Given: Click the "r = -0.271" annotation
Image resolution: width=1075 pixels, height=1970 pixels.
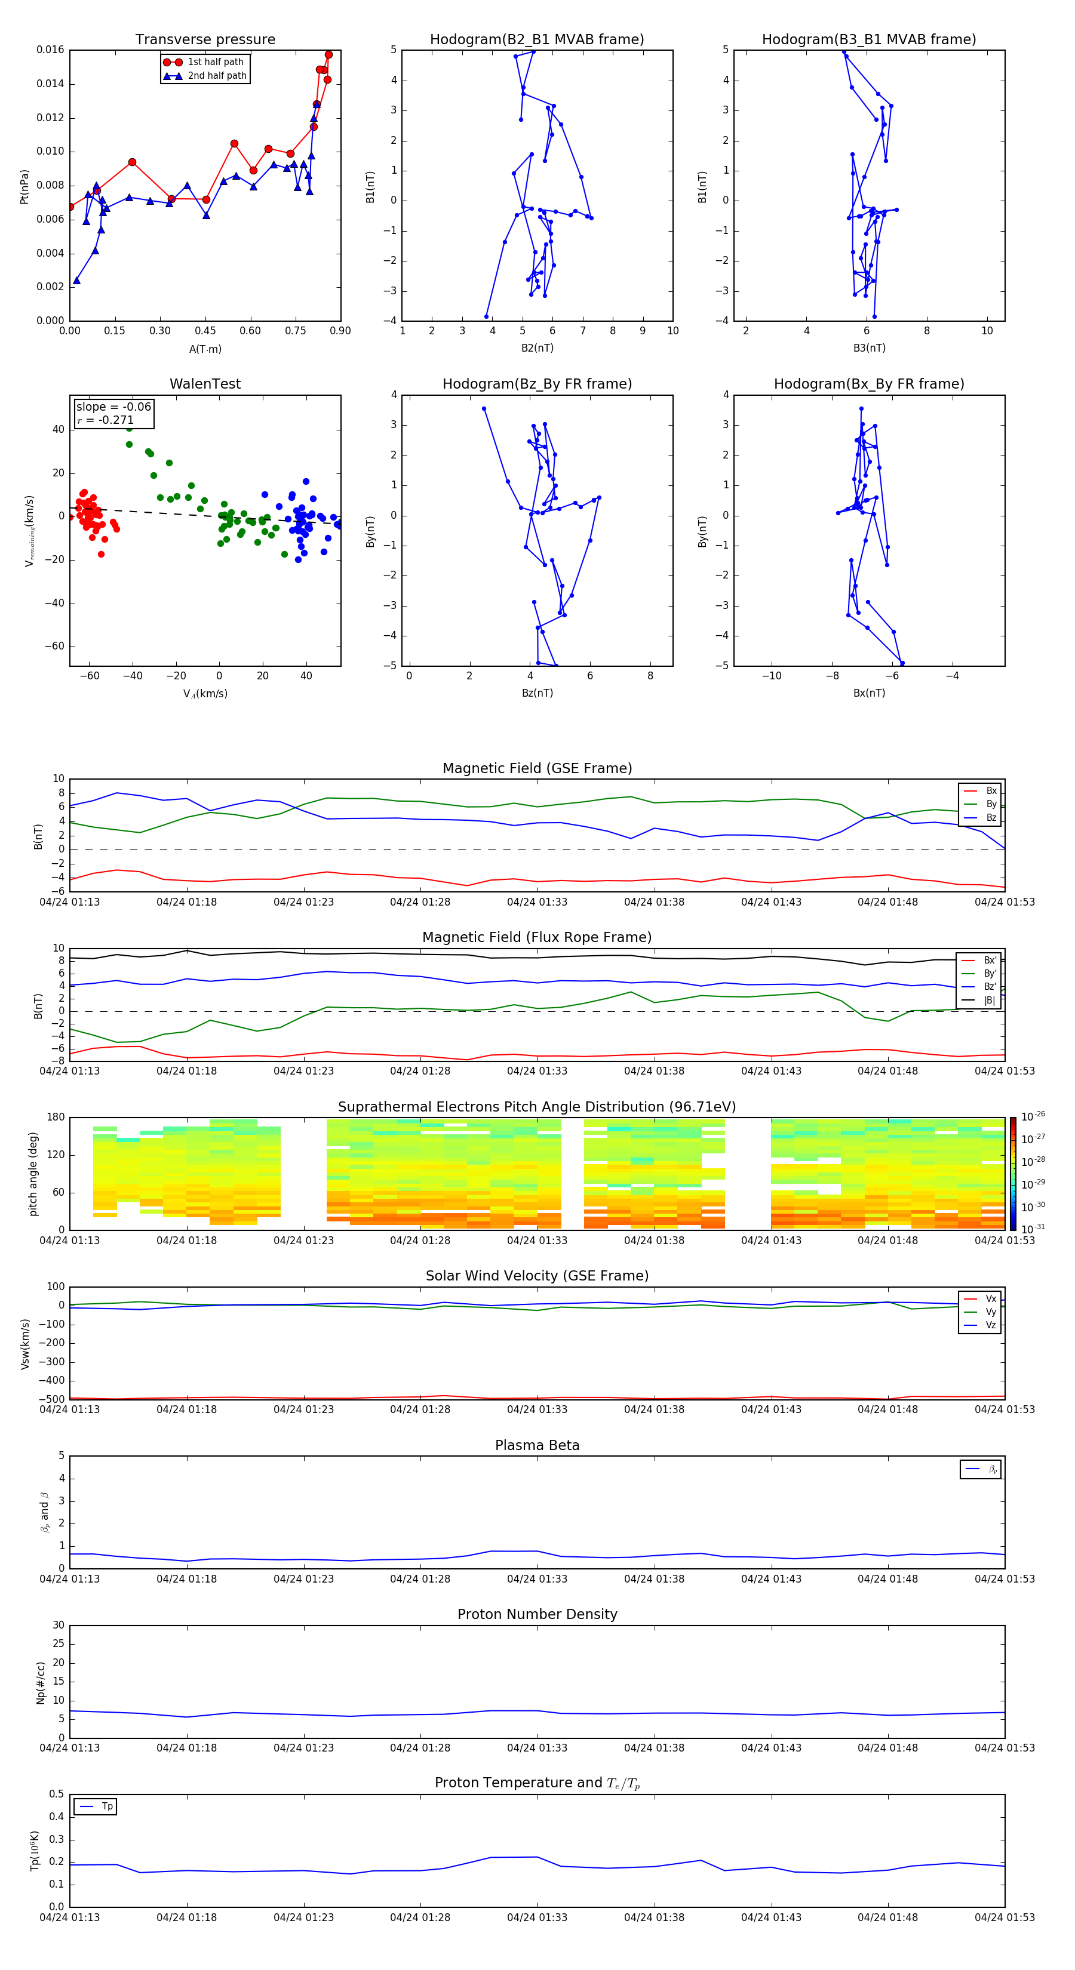Looking at the screenshot, I should (x=105, y=420).
